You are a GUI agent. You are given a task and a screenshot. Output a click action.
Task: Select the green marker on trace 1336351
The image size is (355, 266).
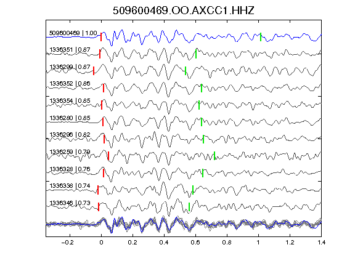[196, 54]
